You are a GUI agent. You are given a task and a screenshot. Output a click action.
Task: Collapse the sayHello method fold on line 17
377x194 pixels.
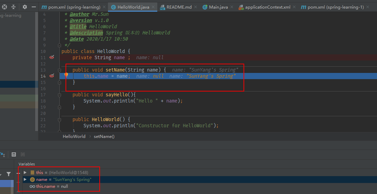[59, 95]
